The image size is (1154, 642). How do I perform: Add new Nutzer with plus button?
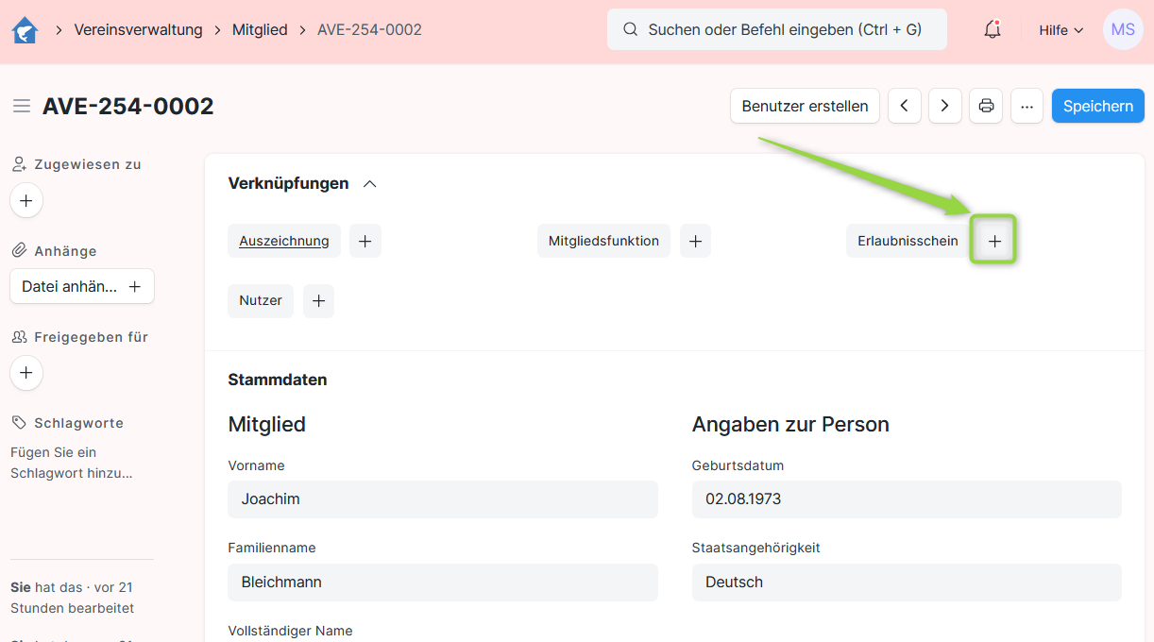click(318, 300)
